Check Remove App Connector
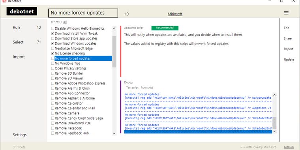 pos(52,93)
